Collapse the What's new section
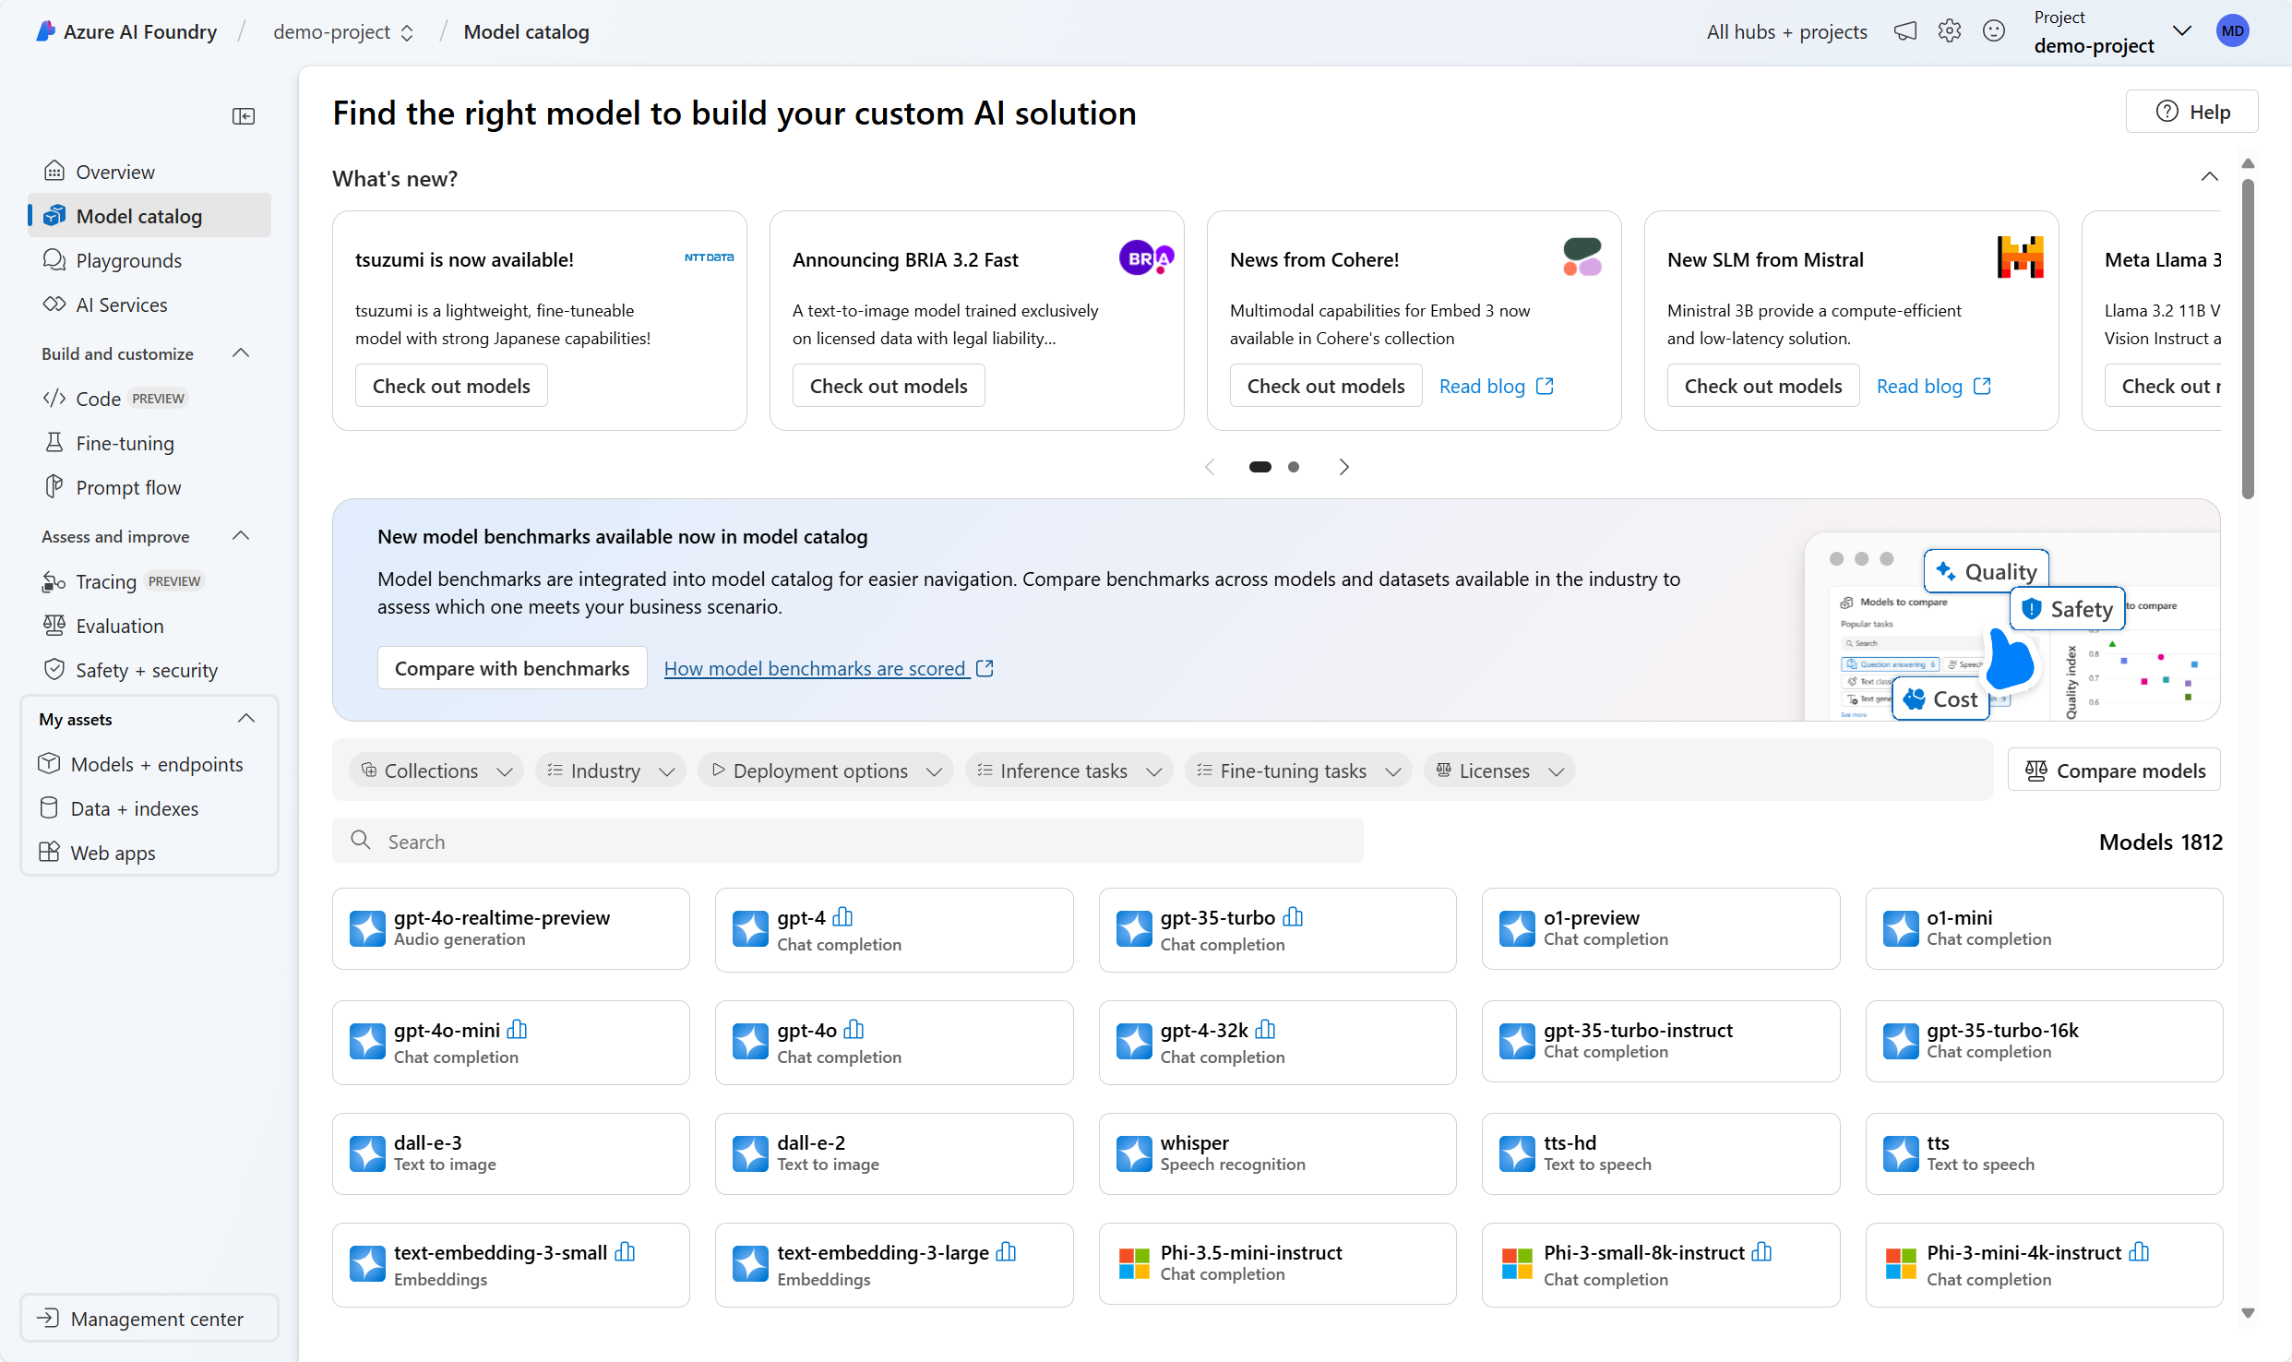This screenshot has height=1362, width=2292. [x=2210, y=175]
